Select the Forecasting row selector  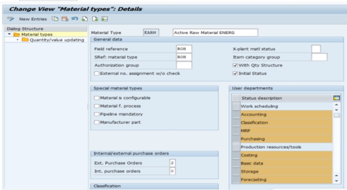pyautogui.click(x=236, y=179)
